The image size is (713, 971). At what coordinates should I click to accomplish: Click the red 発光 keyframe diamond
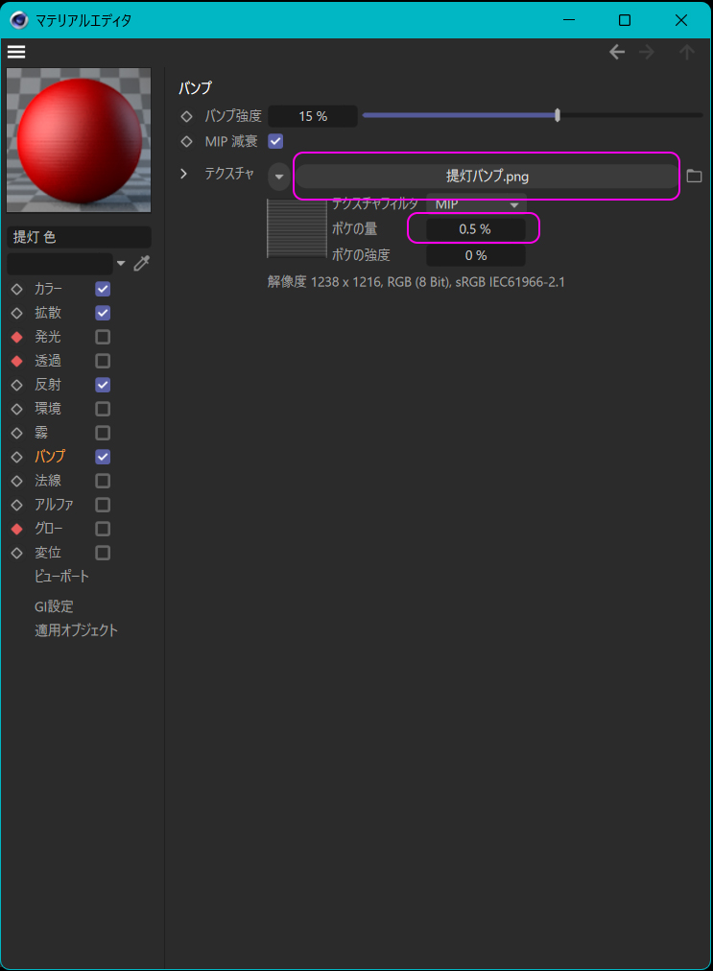[x=16, y=337]
